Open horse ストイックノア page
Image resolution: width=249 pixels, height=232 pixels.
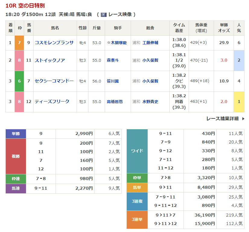50,60
